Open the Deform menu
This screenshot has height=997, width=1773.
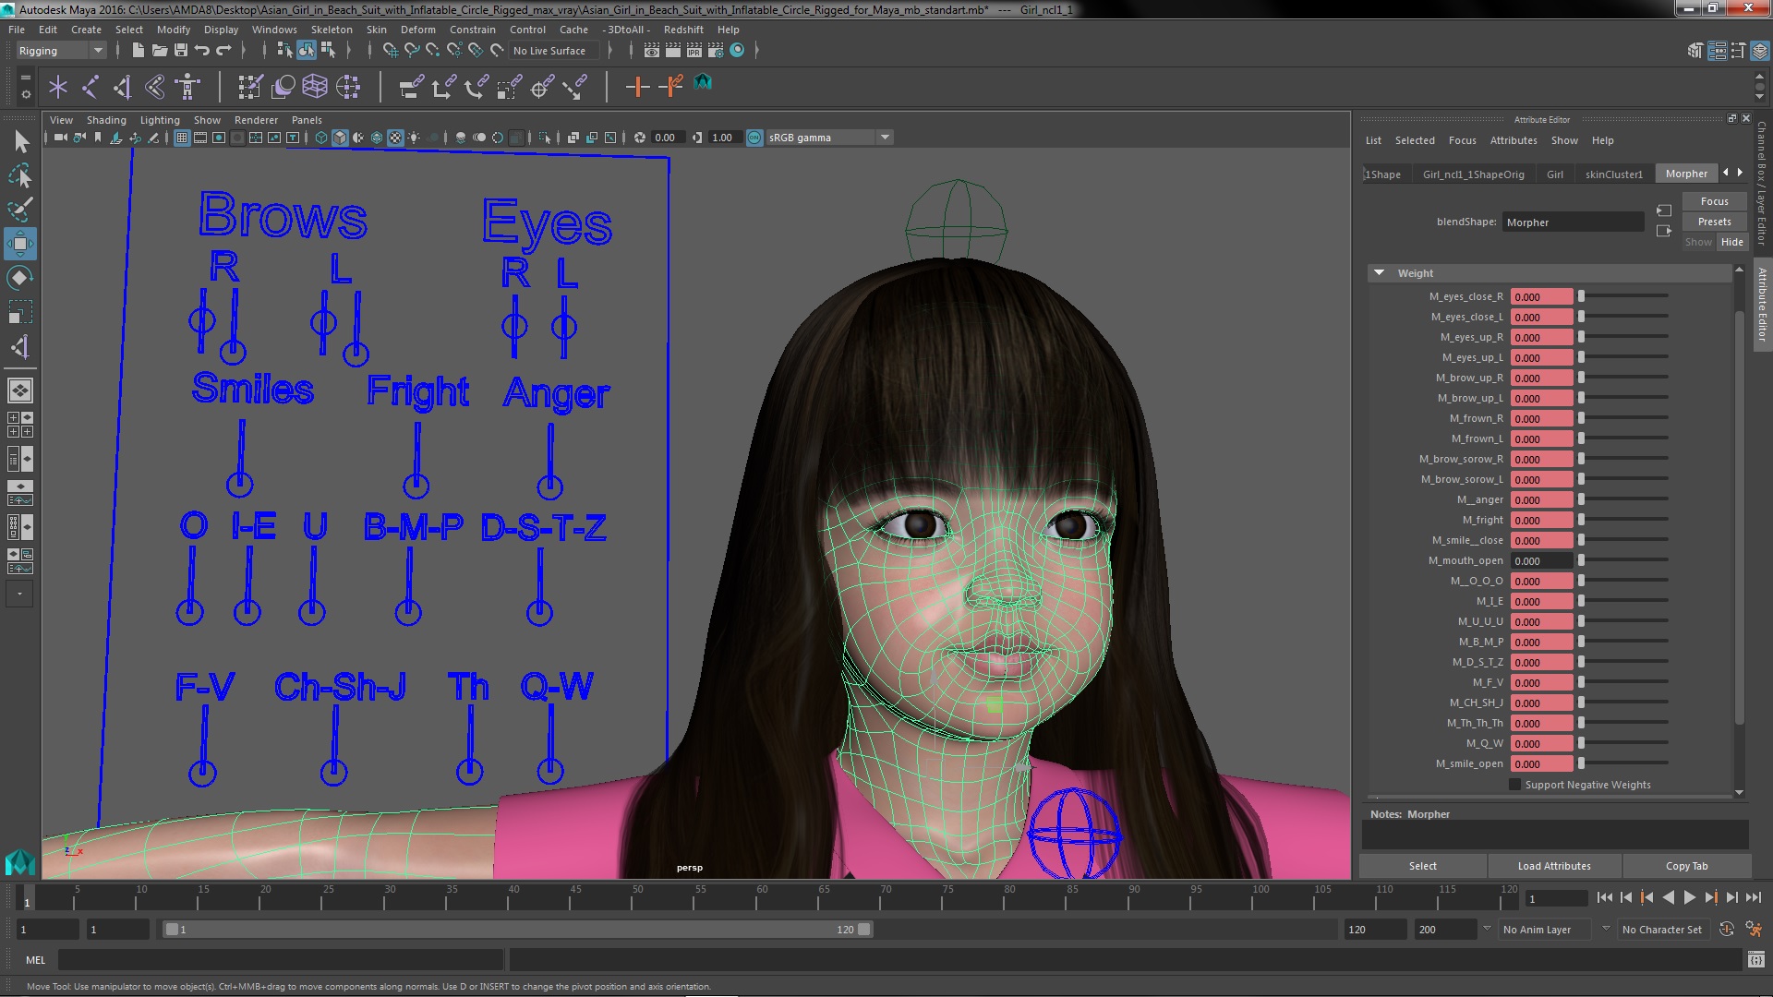tap(417, 30)
